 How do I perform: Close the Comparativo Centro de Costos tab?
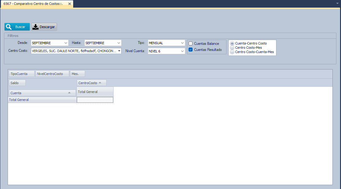pyautogui.click(x=69, y=4)
